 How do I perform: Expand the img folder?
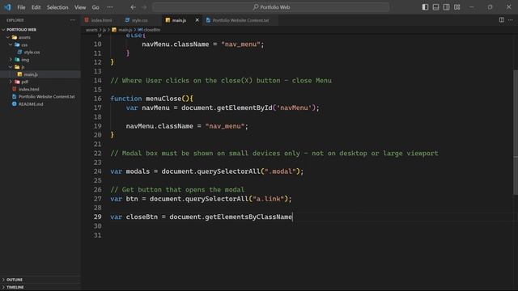11,60
